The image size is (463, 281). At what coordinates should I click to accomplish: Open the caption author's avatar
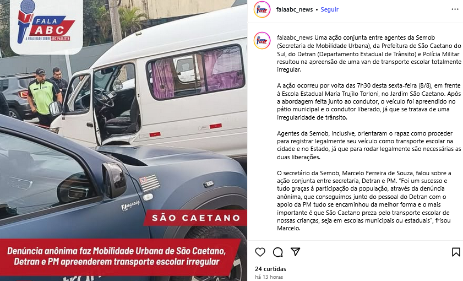(262, 40)
